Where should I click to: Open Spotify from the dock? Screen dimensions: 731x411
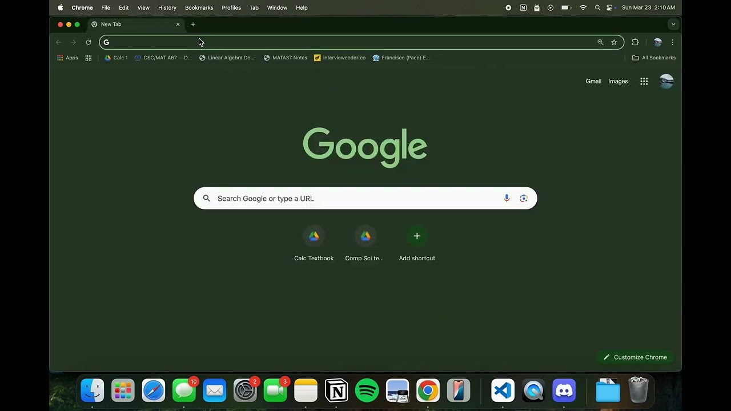[367, 391]
